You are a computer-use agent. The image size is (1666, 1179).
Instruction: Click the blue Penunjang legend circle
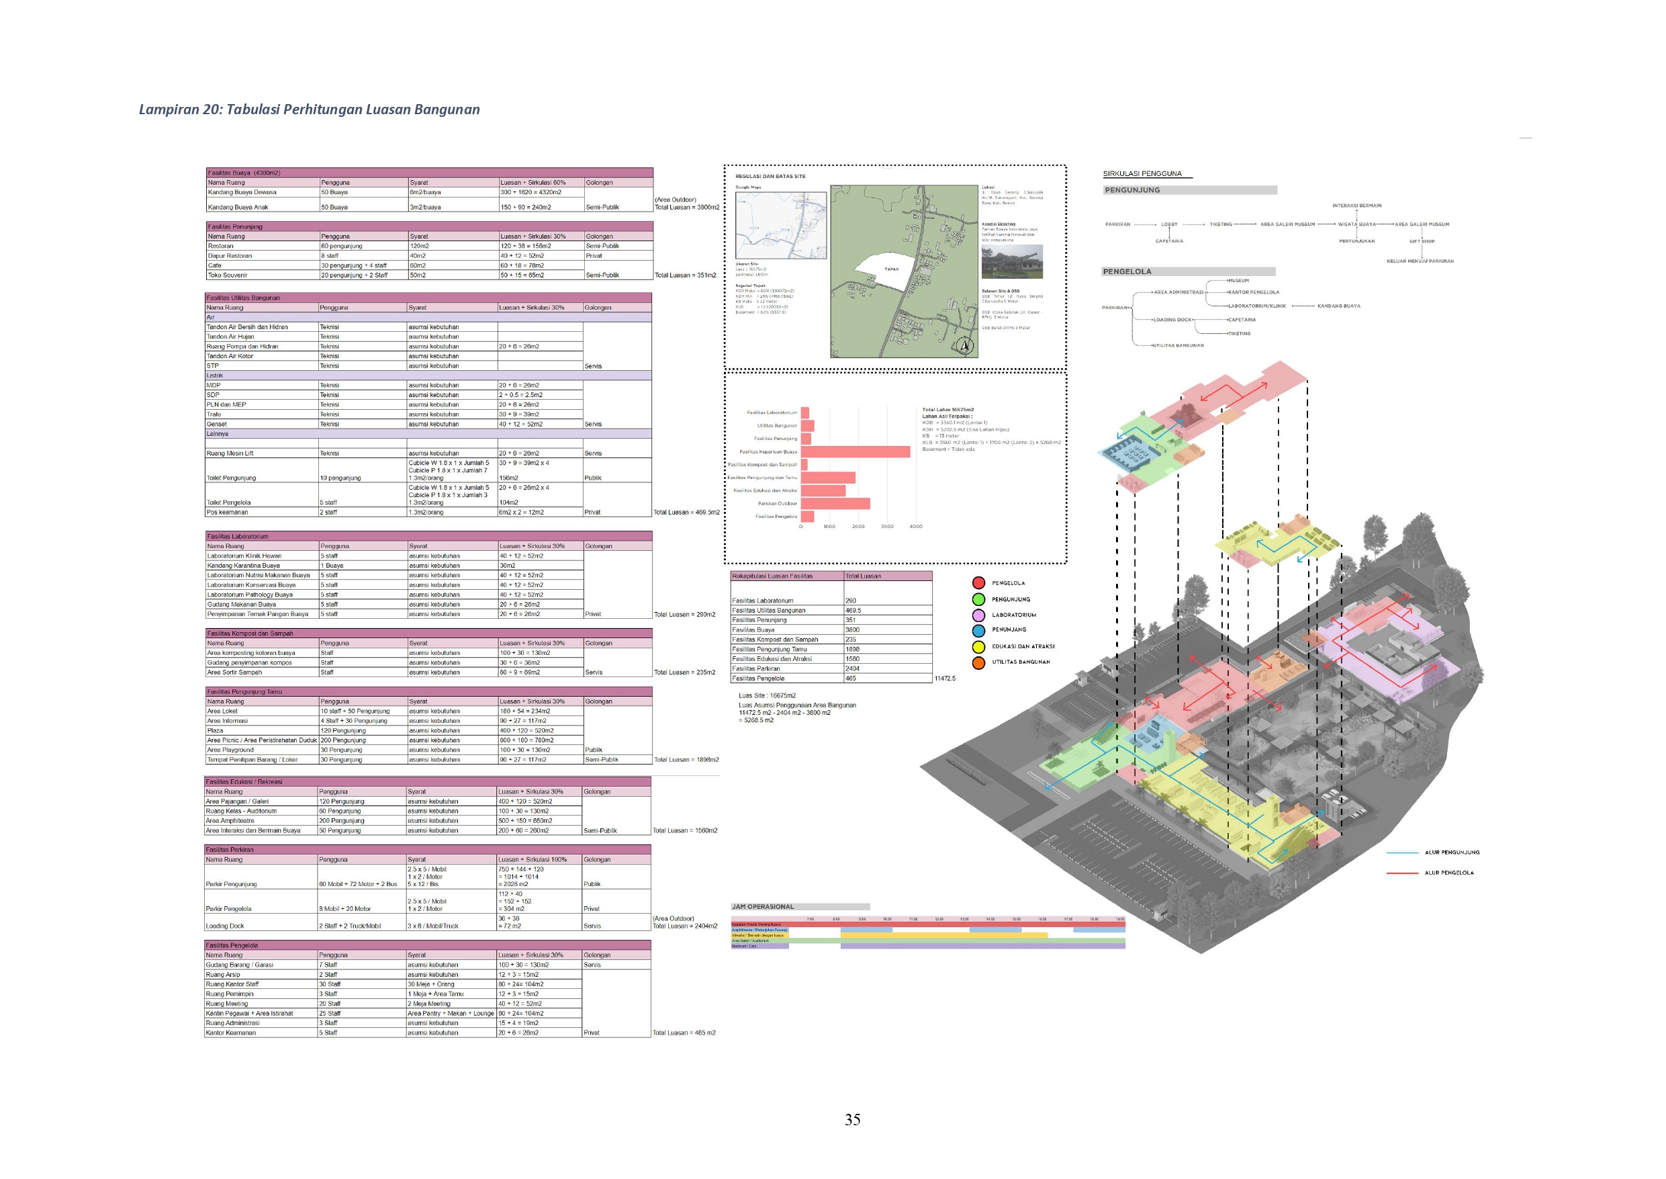pyautogui.click(x=978, y=631)
